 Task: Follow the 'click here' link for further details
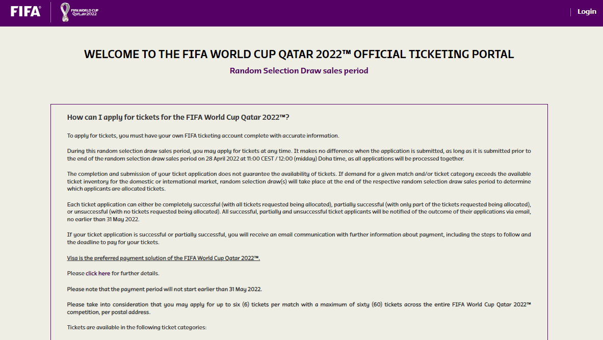[x=98, y=273]
